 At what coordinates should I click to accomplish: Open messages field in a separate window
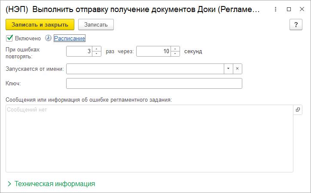pos(298,110)
